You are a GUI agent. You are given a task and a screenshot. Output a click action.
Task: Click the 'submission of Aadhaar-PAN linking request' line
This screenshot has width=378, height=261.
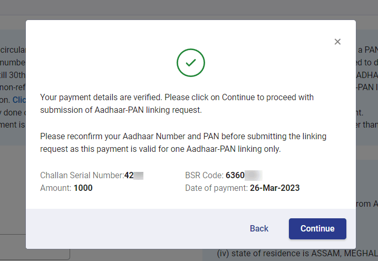point(121,110)
